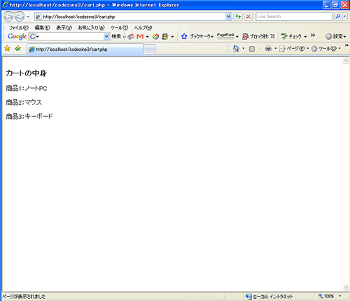Screen dimensions: 350x301
Task: Open the search provider options dropdown
Action: [344, 17]
